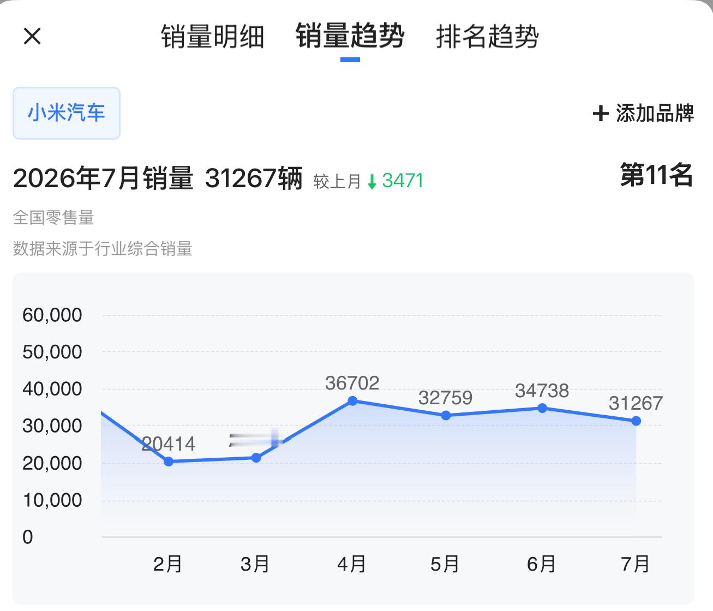This screenshot has width=713, height=611.
Task: Click the 较上月 comparison label
Action: pyautogui.click(x=338, y=182)
